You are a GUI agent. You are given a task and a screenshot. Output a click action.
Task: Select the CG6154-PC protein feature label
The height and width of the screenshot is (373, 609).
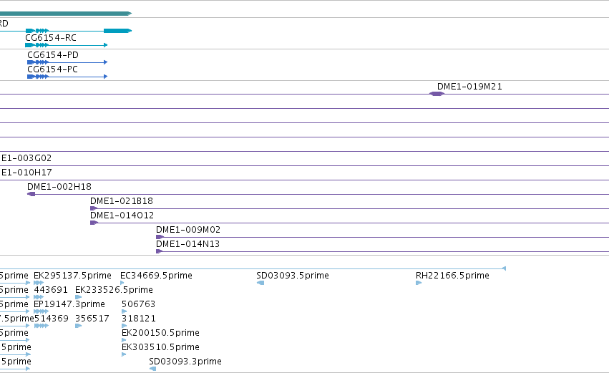pos(52,69)
